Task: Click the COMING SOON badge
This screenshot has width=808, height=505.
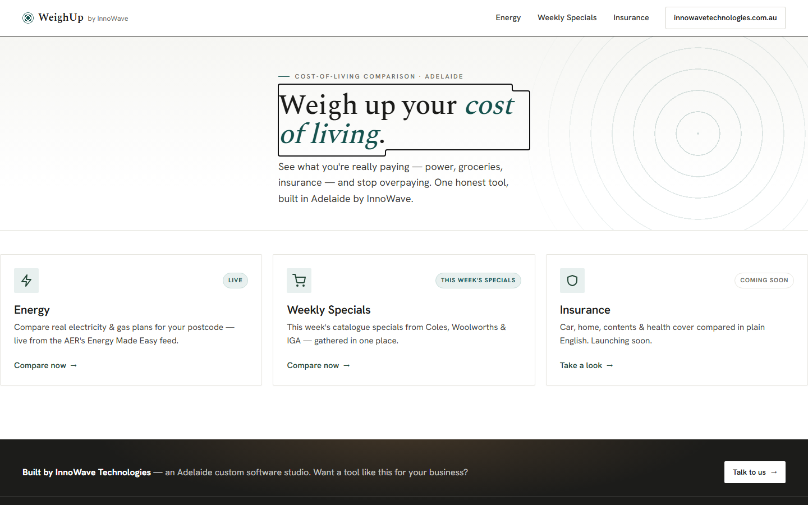Action: [x=764, y=281]
